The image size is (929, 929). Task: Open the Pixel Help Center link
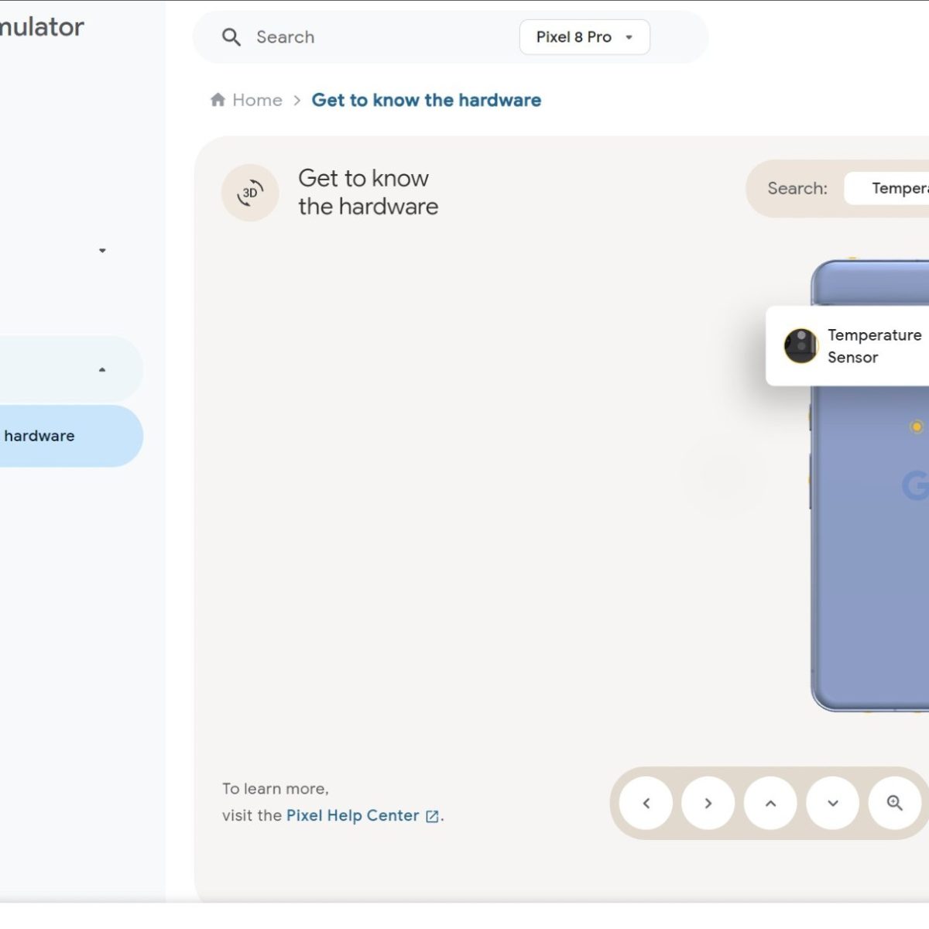(352, 815)
